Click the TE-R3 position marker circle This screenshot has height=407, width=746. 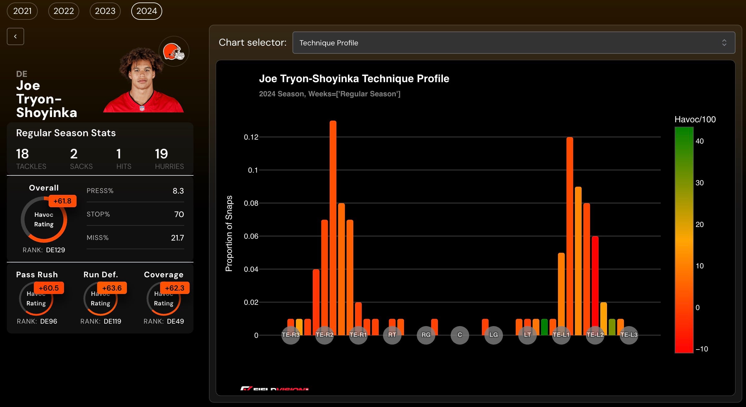coord(290,335)
